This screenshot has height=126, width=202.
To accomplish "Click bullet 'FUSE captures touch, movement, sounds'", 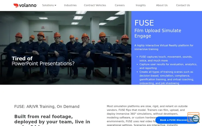I will coord(166,59).
